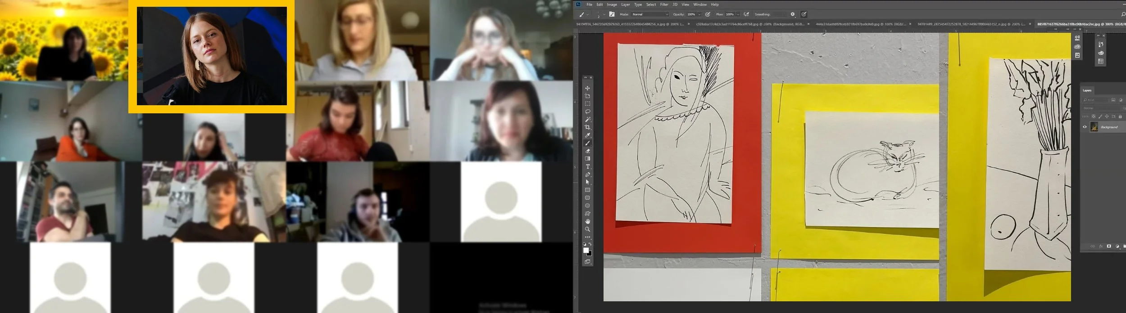Viewport: 1126px width, 313px height.
Task: Open Swatches grid icon in right dock
Action: [1101, 61]
